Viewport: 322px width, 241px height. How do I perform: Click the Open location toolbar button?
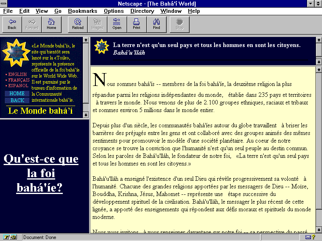tap(117, 24)
